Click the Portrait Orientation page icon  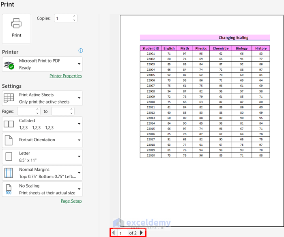pos(9,140)
